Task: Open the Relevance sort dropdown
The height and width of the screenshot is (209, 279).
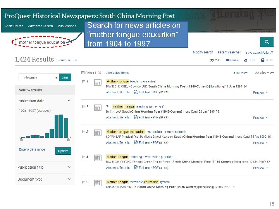Action: pyautogui.click(x=39, y=77)
